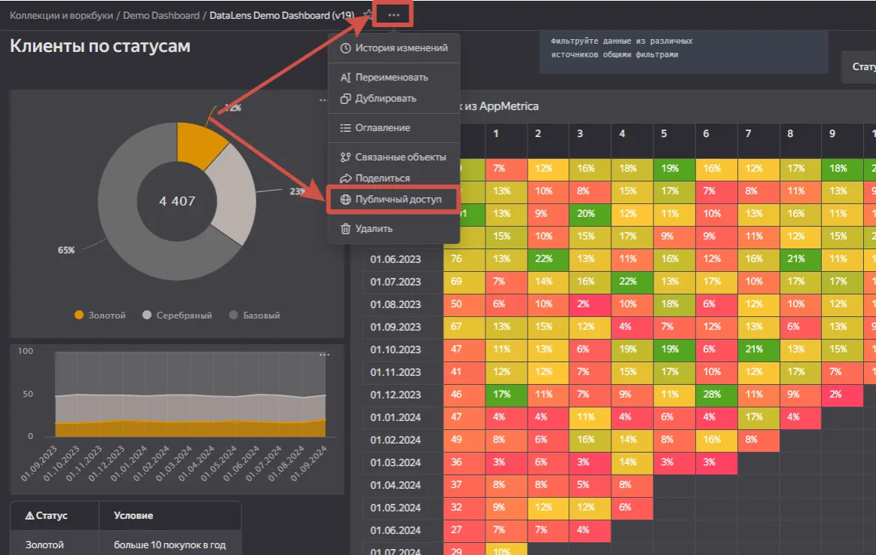This screenshot has height=555, width=876.
Task: Click the clock icon beside История изменений
Action: 345,48
